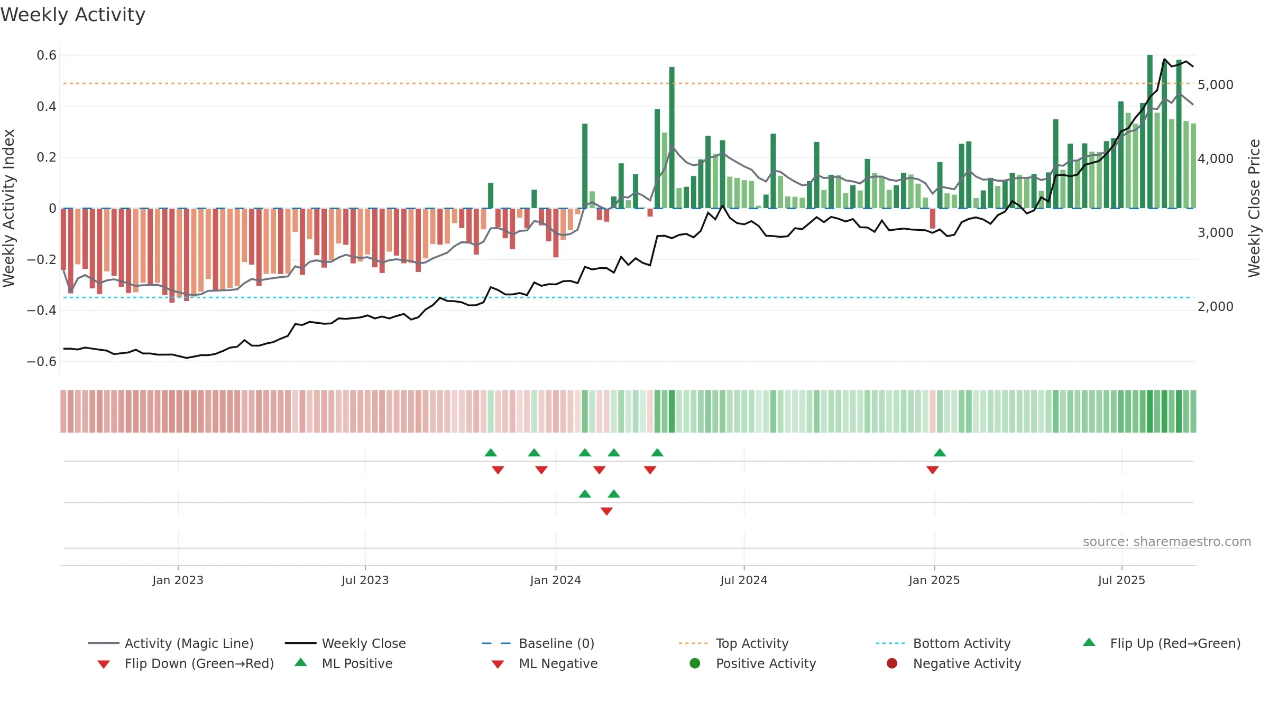
Task: Toggle the Weekly Close legend entry
Action: tap(345, 643)
